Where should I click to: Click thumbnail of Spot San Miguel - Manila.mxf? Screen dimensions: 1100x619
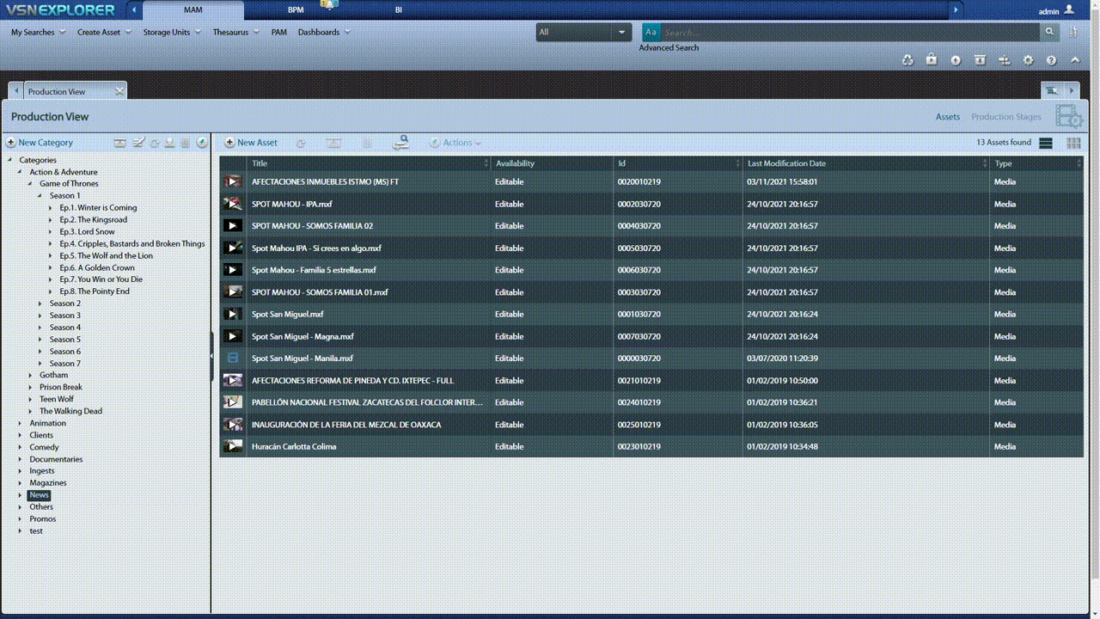pyautogui.click(x=232, y=359)
